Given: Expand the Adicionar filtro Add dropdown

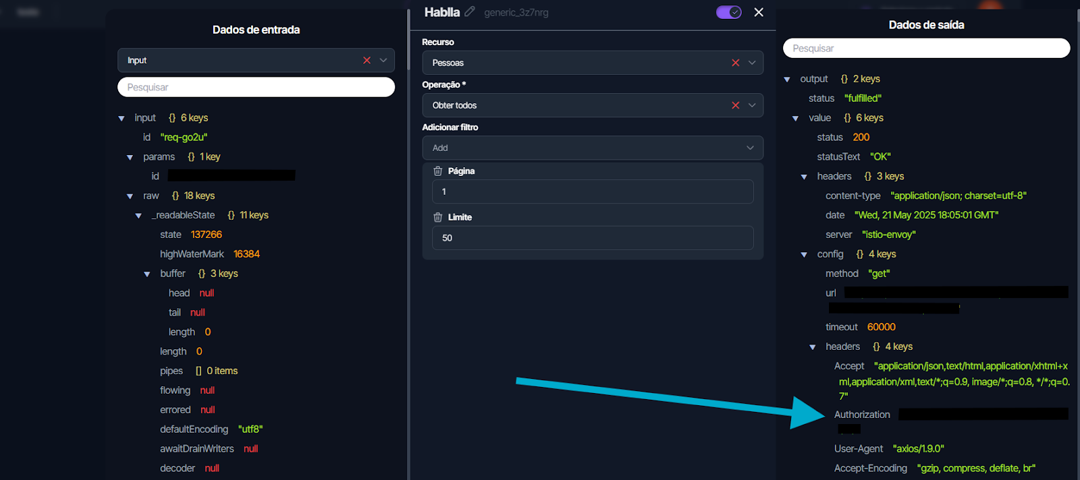Looking at the screenshot, I should tap(750, 148).
